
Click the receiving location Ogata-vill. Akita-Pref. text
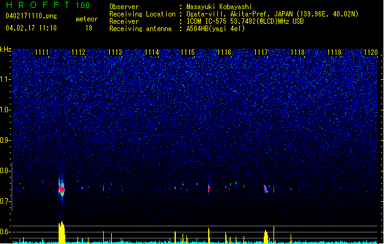[272, 14]
